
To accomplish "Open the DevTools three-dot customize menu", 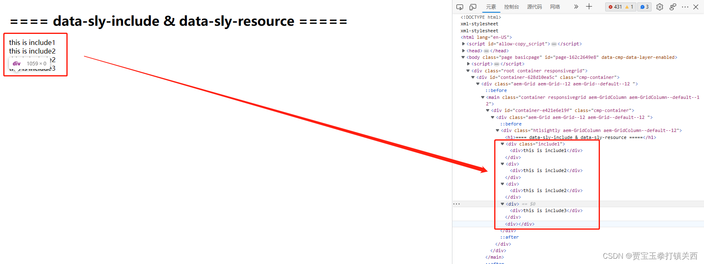I will pyautogui.click(x=685, y=7).
